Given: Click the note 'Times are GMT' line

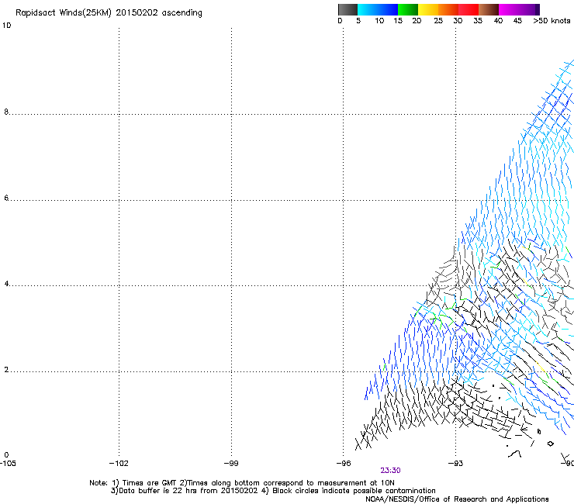Looking at the screenshot, I should click(x=242, y=483).
